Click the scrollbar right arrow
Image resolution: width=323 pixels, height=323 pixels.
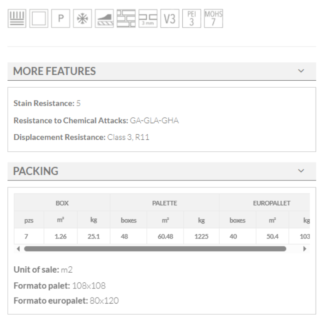(305, 249)
